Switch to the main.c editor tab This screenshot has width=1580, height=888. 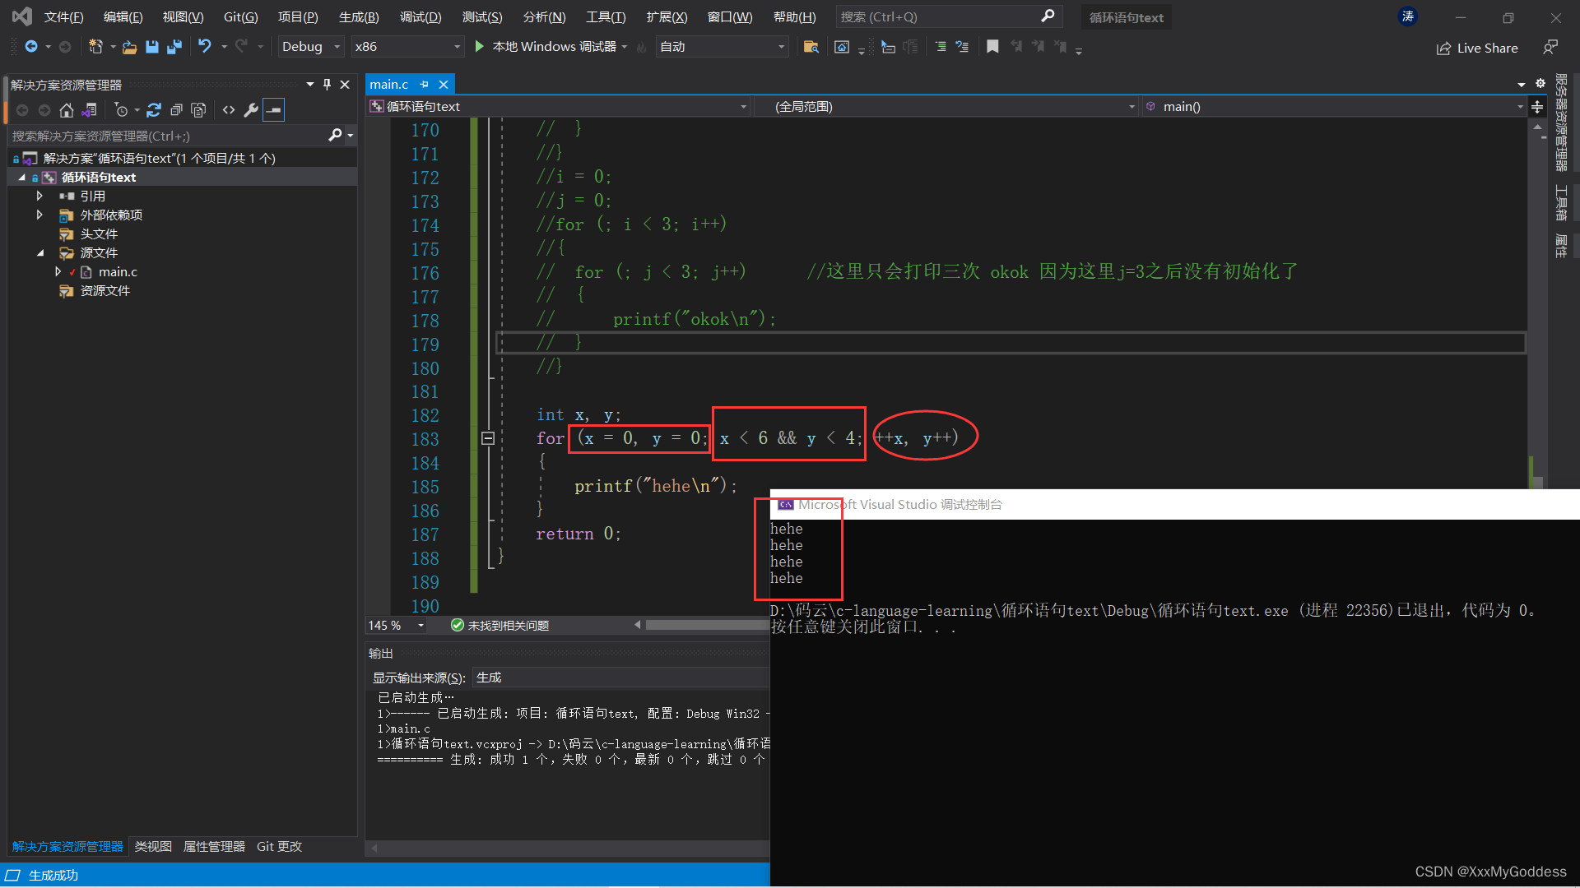click(x=388, y=84)
